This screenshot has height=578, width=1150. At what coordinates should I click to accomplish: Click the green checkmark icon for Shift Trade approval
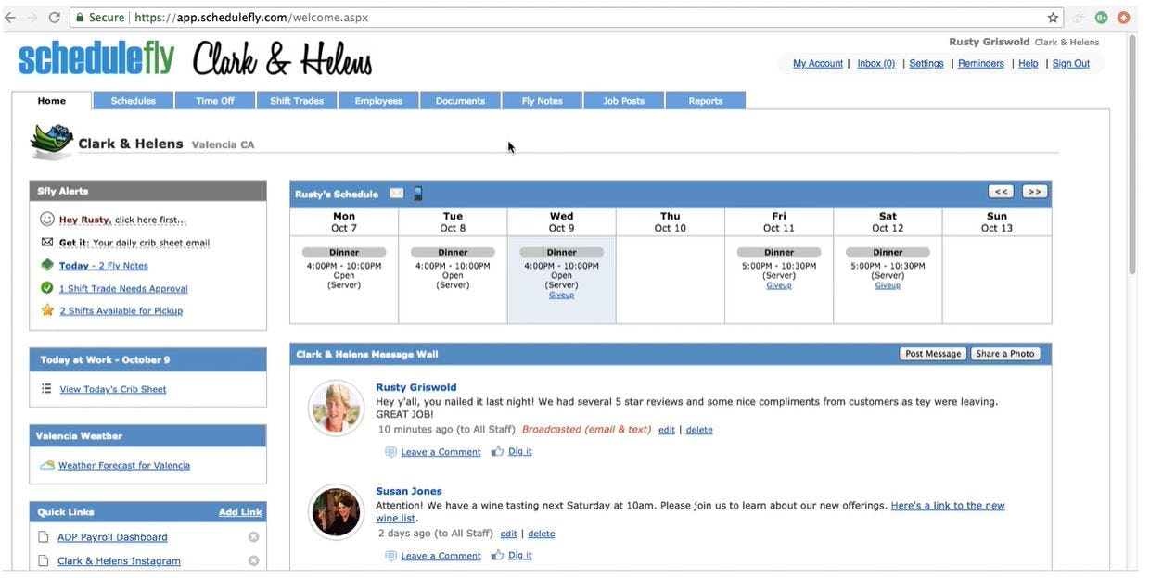coord(47,288)
